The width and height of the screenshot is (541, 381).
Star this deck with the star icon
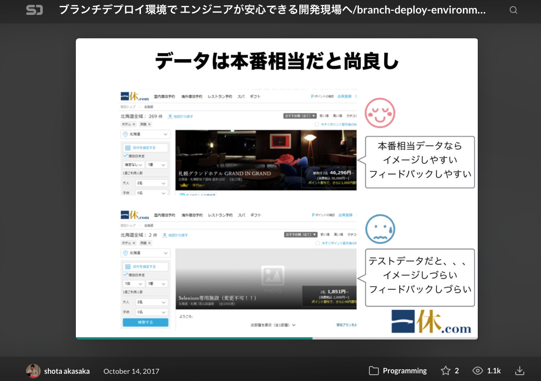[445, 371]
